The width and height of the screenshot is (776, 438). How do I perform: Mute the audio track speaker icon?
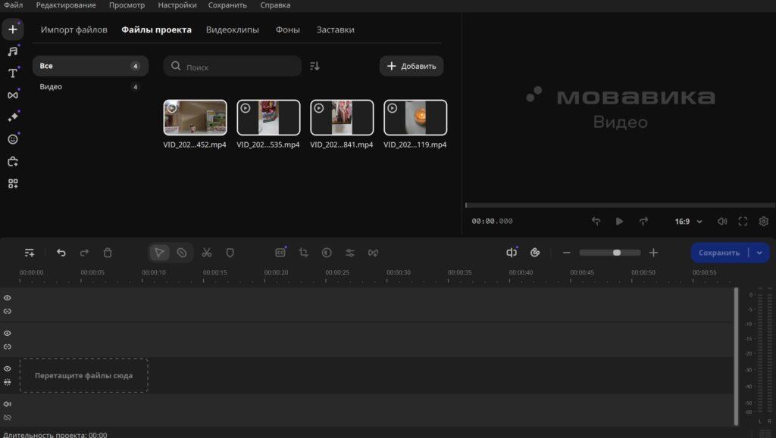(x=8, y=404)
